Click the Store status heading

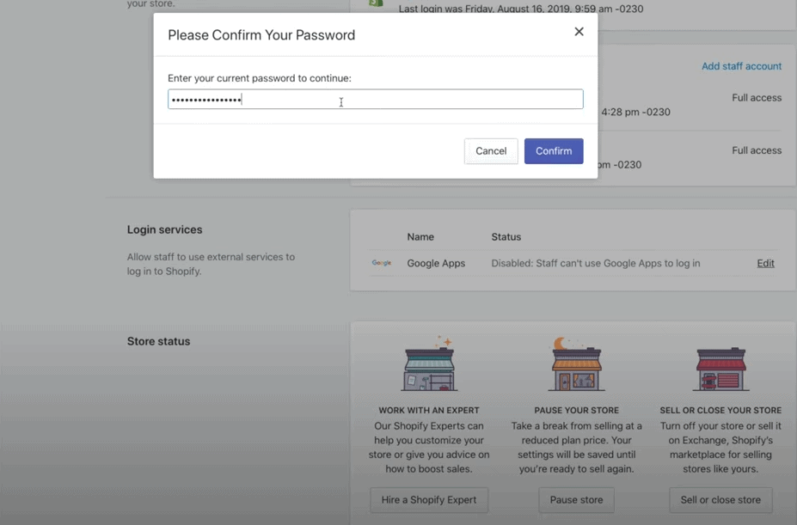coord(158,341)
